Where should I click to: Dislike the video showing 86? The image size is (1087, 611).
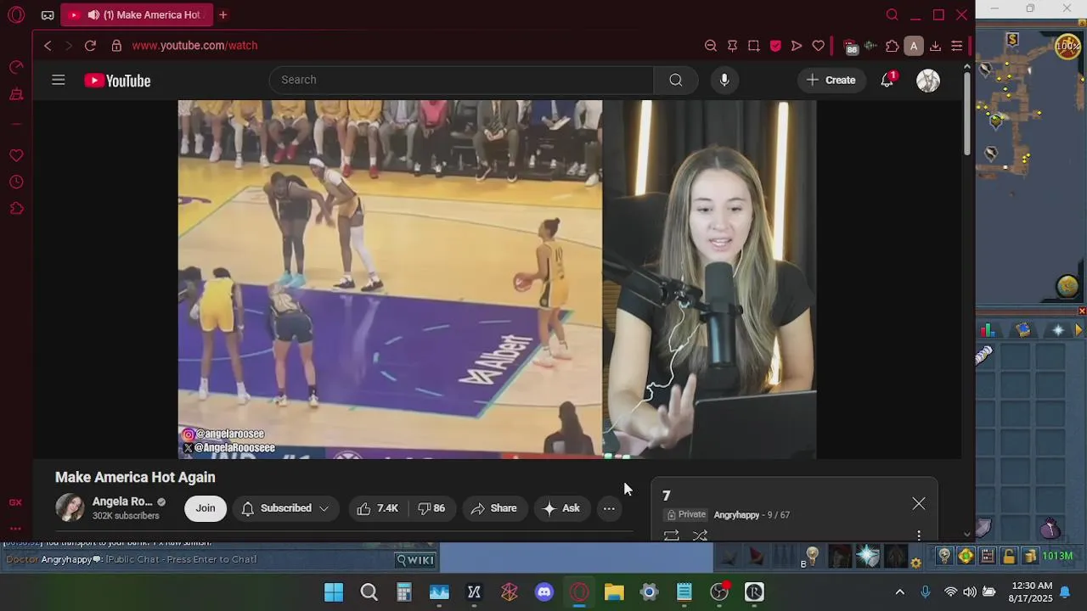[x=431, y=508]
